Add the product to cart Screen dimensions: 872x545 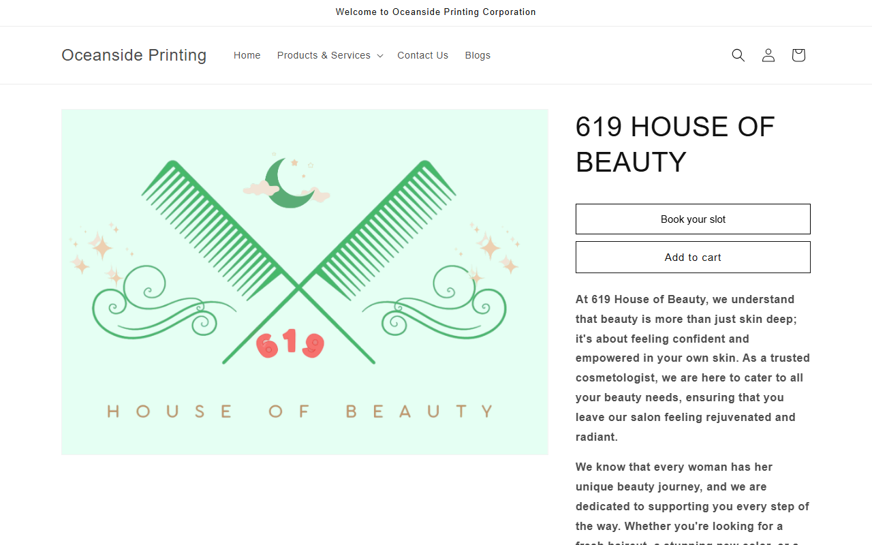pyautogui.click(x=693, y=258)
